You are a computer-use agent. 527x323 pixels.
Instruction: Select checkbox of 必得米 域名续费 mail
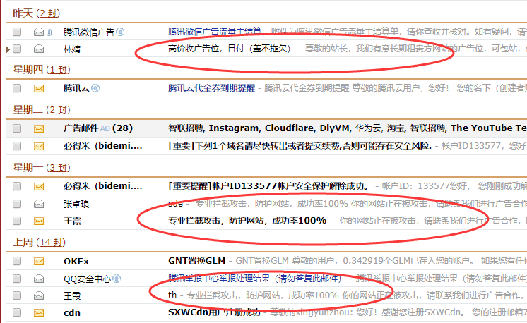17,146
